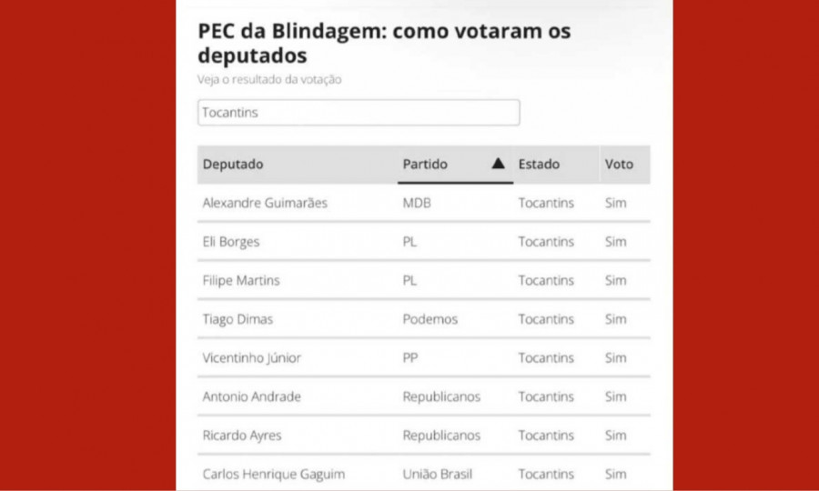Select Antonio Andrade row
The image size is (819, 491).
point(423,396)
